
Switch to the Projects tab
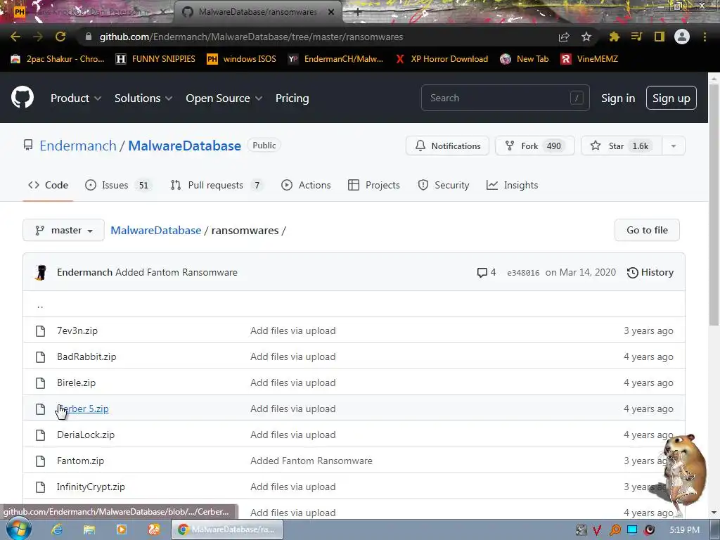(x=374, y=185)
